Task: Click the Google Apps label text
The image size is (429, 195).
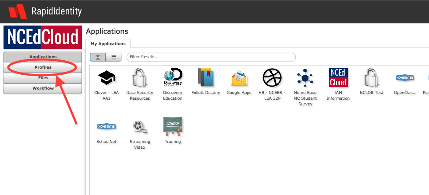Action: tap(239, 93)
